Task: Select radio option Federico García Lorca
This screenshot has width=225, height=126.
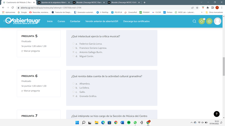Action: point(73,44)
